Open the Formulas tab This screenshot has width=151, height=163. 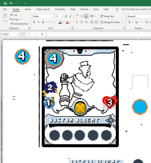pos(60,9)
